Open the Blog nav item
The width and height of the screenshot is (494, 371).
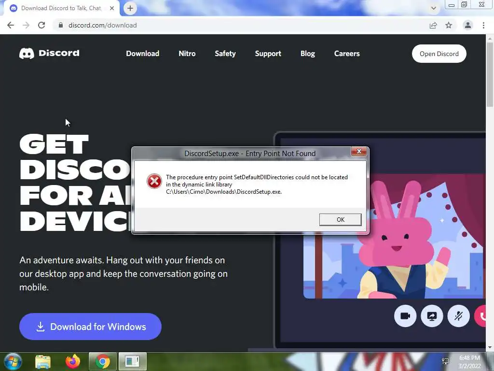[x=308, y=54]
